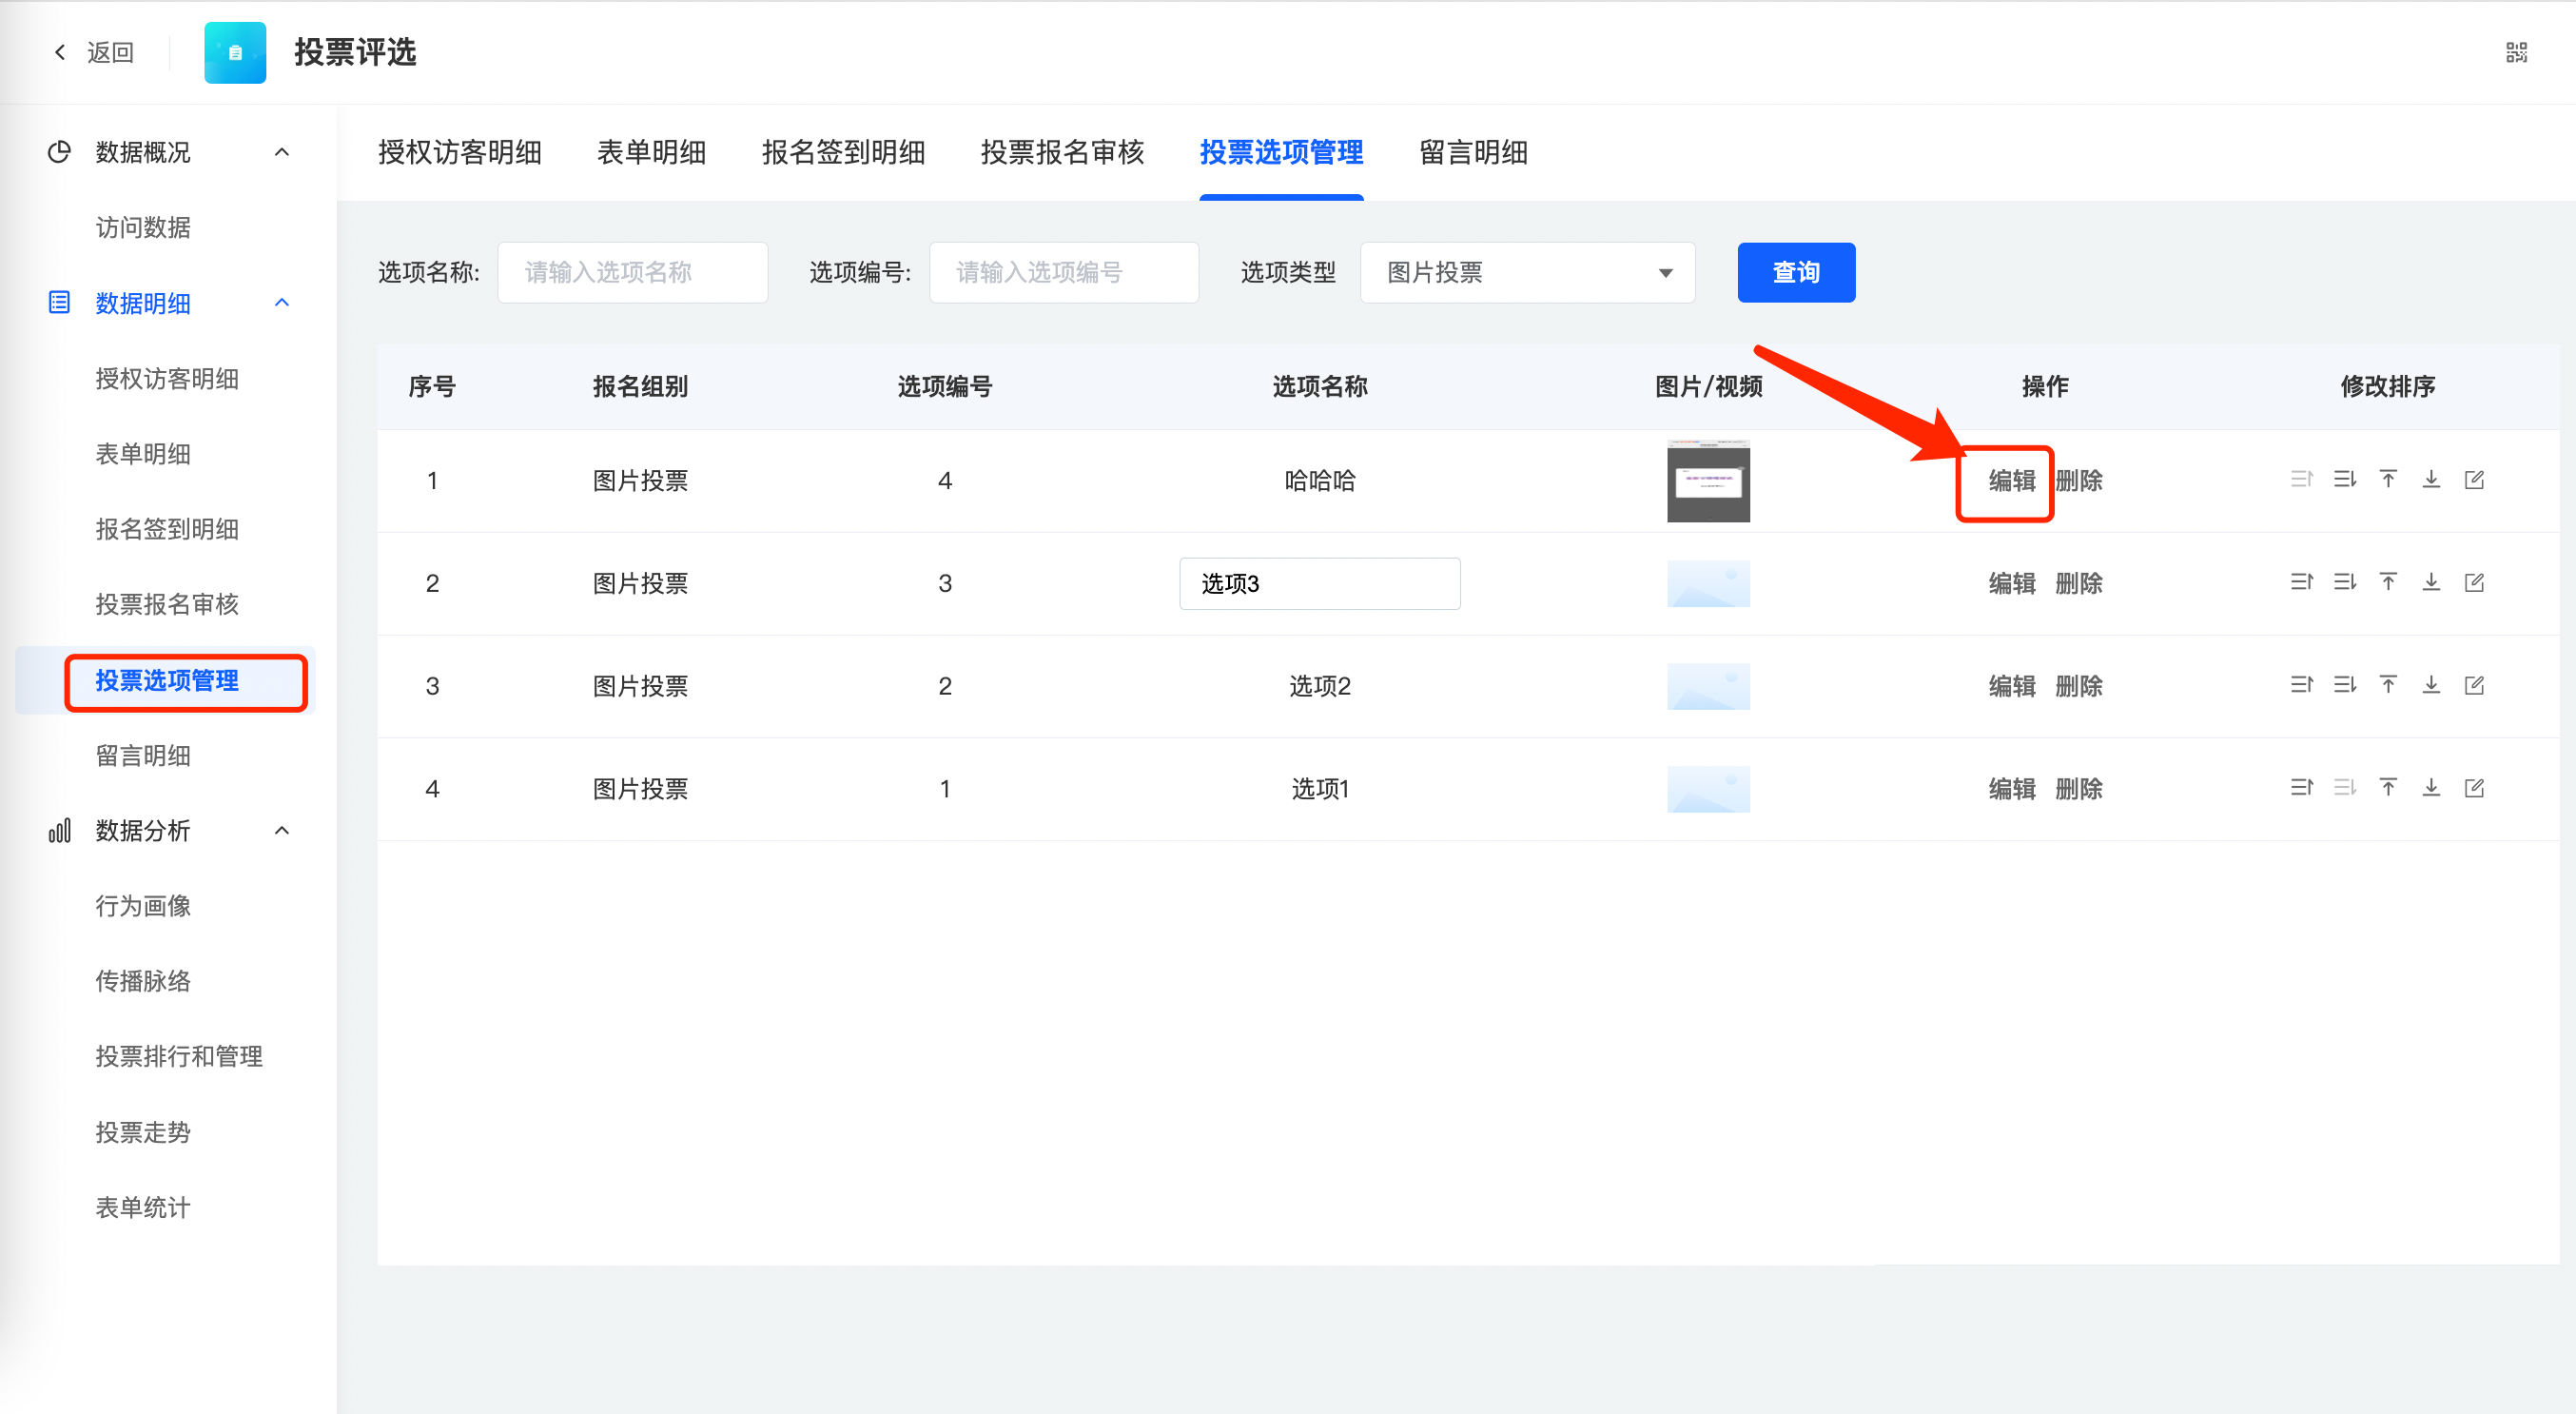Click the blue 查询 button
Image resolution: width=2576 pixels, height=1414 pixels.
pyautogui.click(x=1796, y=272)
